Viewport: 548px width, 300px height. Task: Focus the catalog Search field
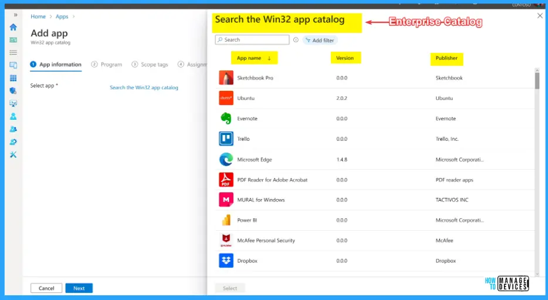[252, 40]
